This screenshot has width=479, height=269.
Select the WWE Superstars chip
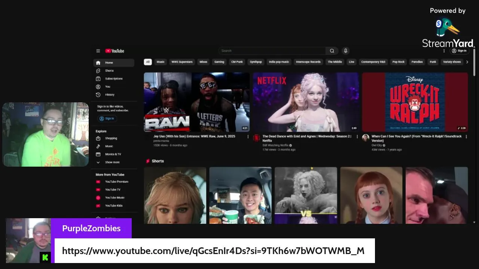point(182,62)
